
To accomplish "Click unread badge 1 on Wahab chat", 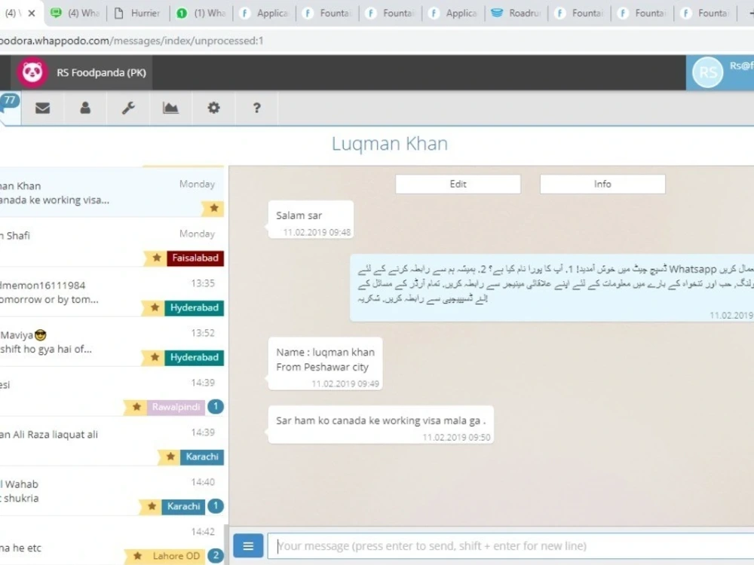I will pos(216,506).
